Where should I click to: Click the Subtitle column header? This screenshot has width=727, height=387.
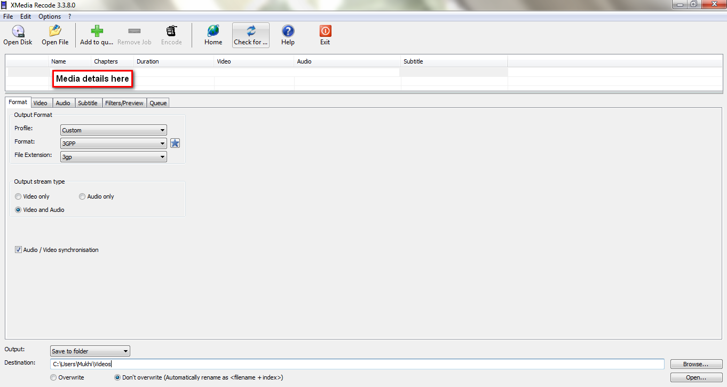(x=454, y=61)
